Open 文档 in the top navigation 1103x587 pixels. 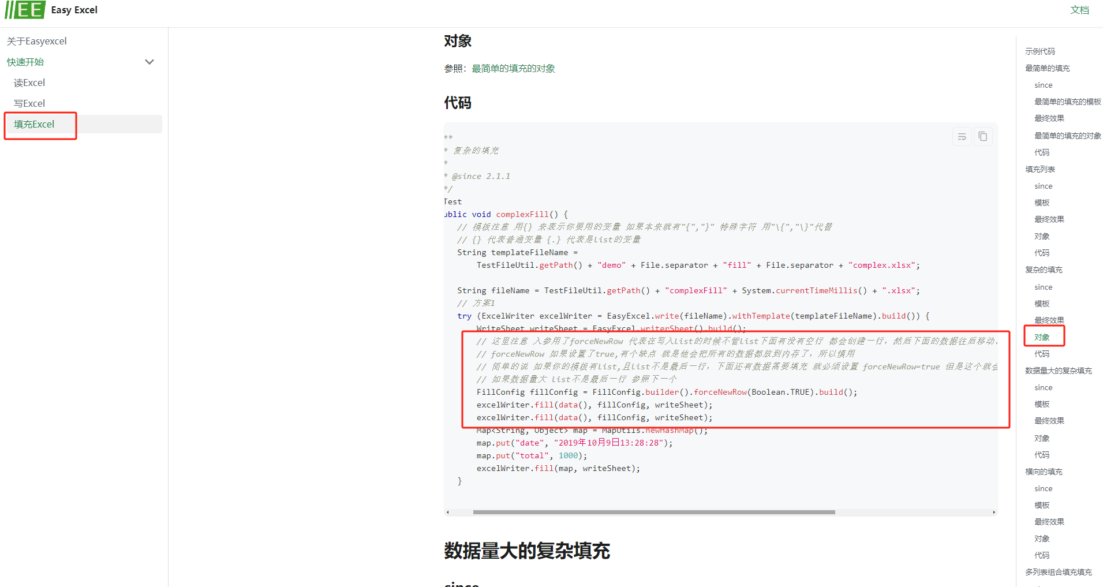click(1079, 10)
